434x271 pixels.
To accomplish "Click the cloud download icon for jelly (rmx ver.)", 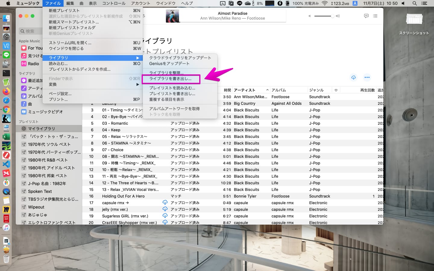I will tap(165, 209).
